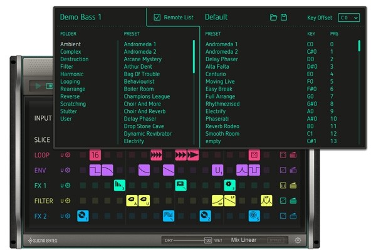376x250 pixels.
Task: Click the FX 2 row settings gear
Action: (68, 216)
